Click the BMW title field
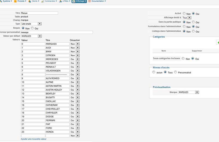 (57, 52)
